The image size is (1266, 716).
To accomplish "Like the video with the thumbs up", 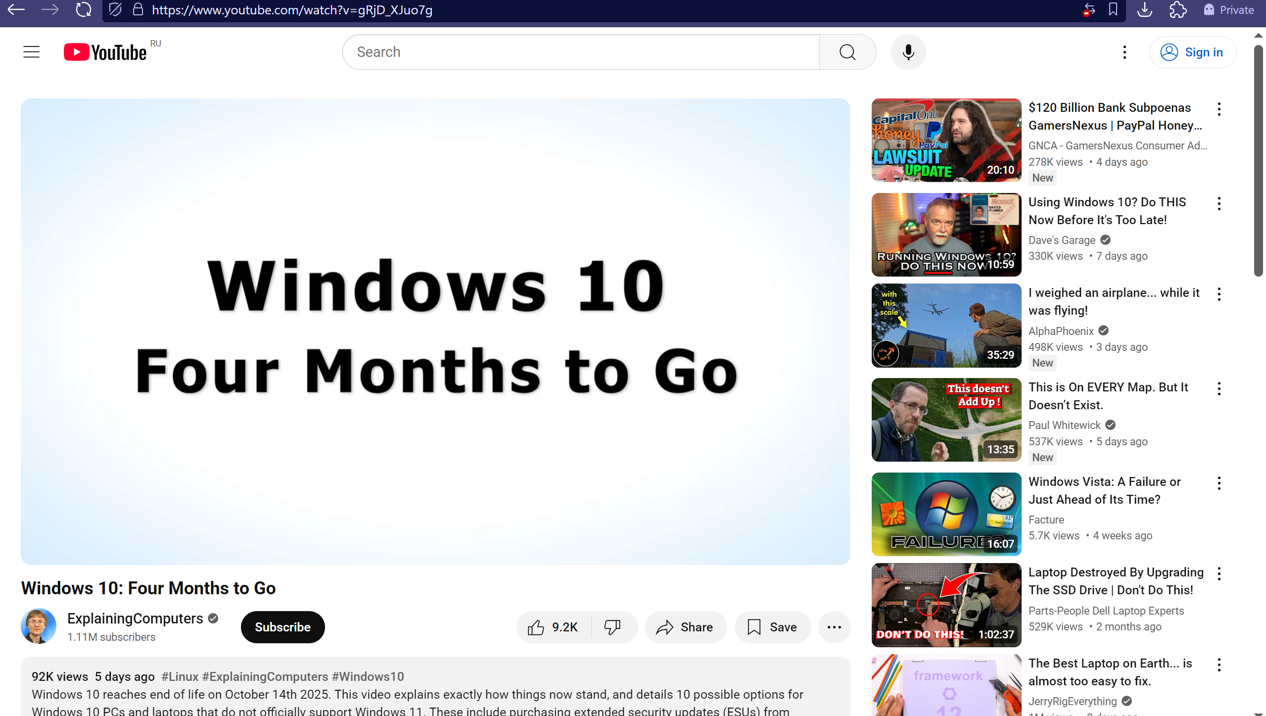I will pos(554,627).
